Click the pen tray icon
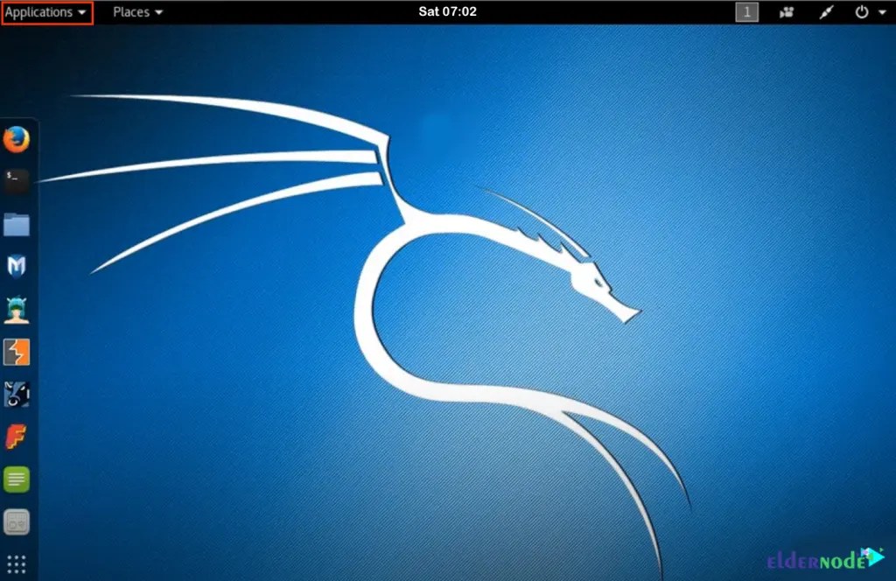This screenshot has width=896, height=581. click(826, 12)
